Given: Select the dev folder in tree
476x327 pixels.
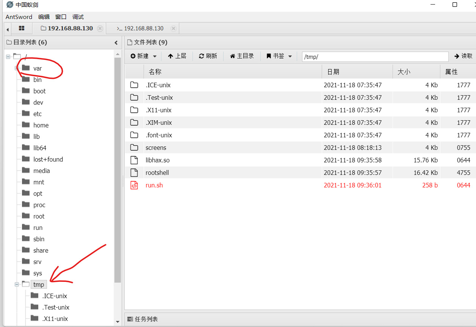Looking at the screenshot, I should 38,102.
